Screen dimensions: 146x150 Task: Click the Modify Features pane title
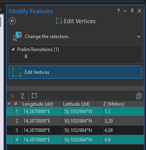(31, 11)
